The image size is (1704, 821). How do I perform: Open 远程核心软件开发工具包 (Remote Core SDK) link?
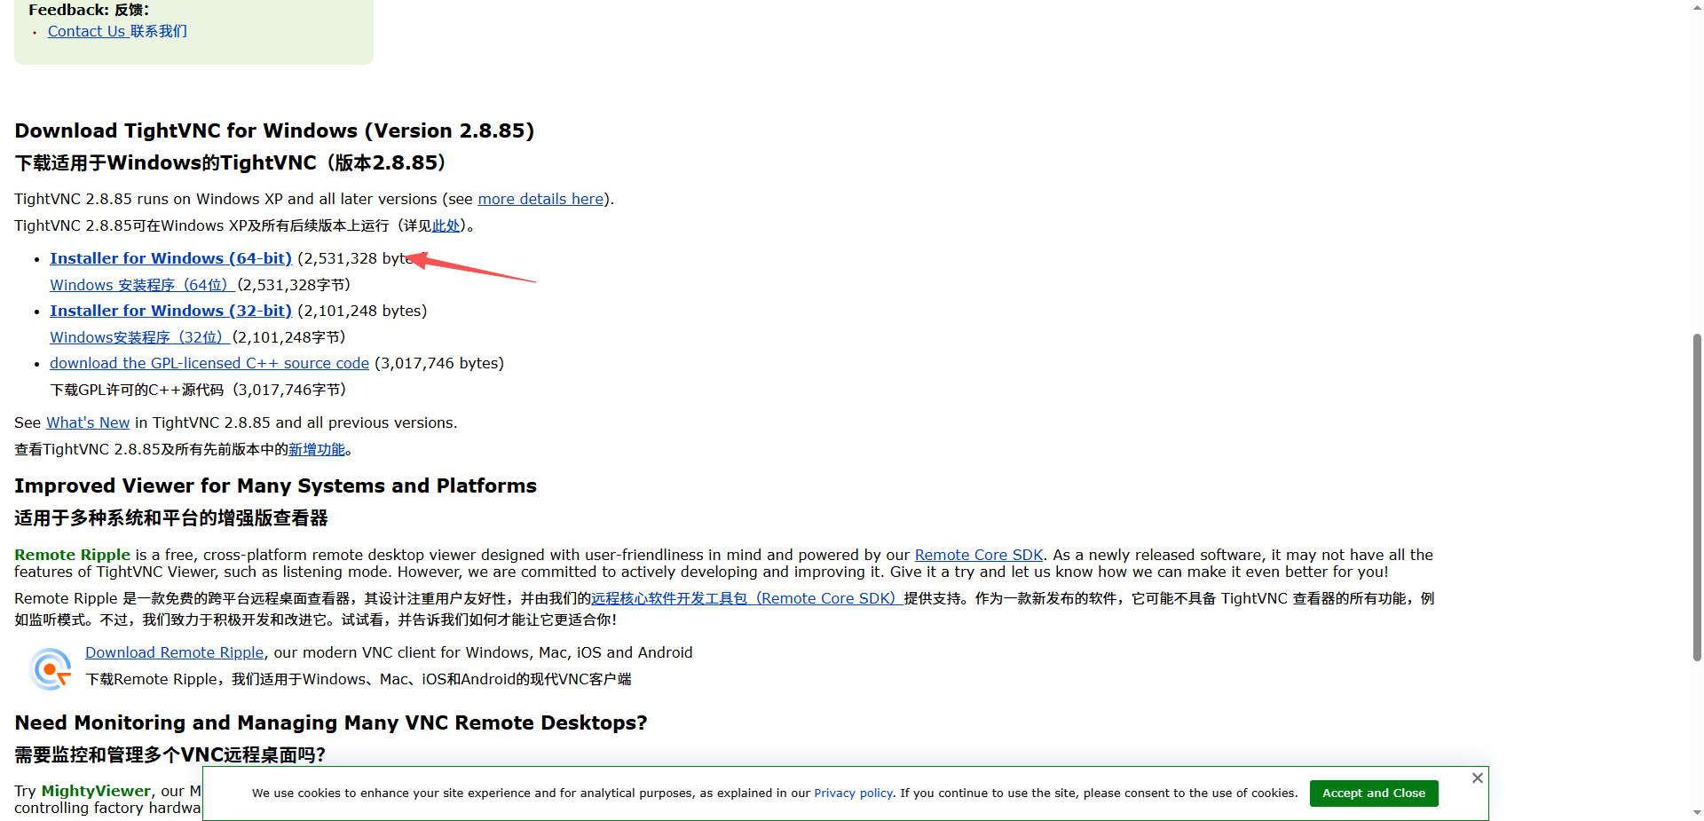745,598
